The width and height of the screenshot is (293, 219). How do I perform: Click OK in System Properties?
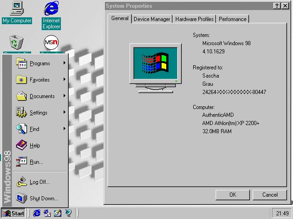(x=233, y=195)
